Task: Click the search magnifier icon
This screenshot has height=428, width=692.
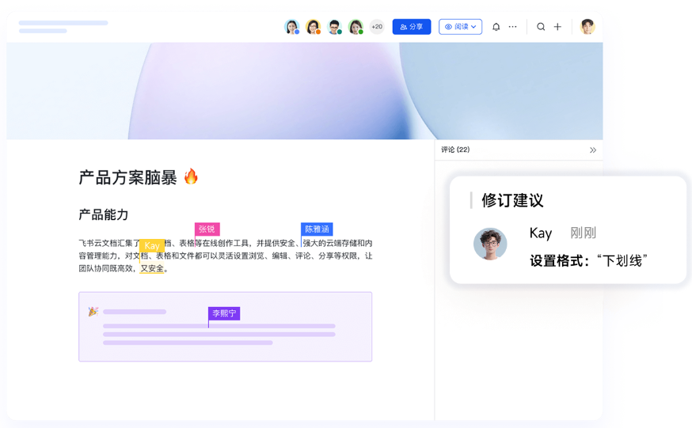Action: point(541,27)
